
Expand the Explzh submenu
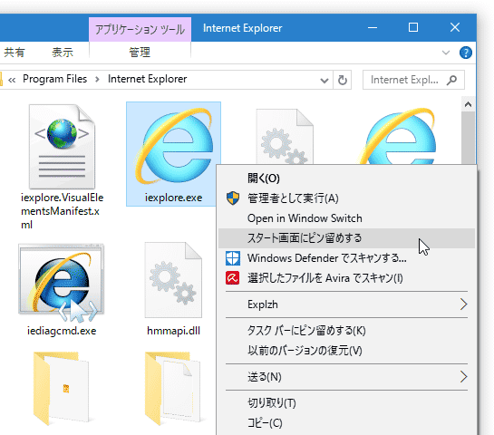pos(346,304)
